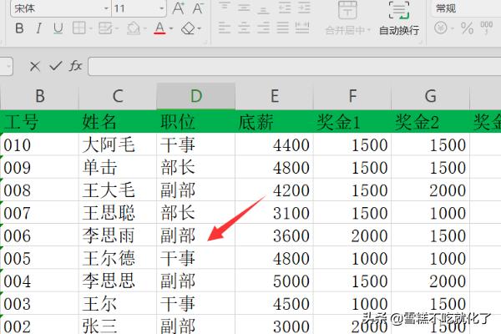501x334 pixels.
Task: Click the formula bar input field
Action: coord(292,65)
